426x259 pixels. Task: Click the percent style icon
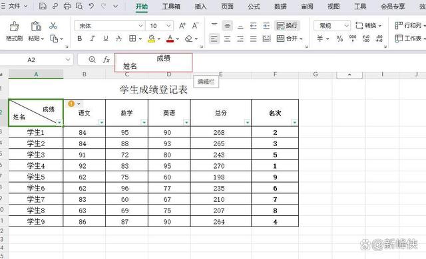[339, 39]
